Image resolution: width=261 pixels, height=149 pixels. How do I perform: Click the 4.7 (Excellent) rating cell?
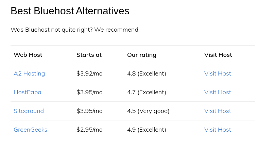click(147, 92)
